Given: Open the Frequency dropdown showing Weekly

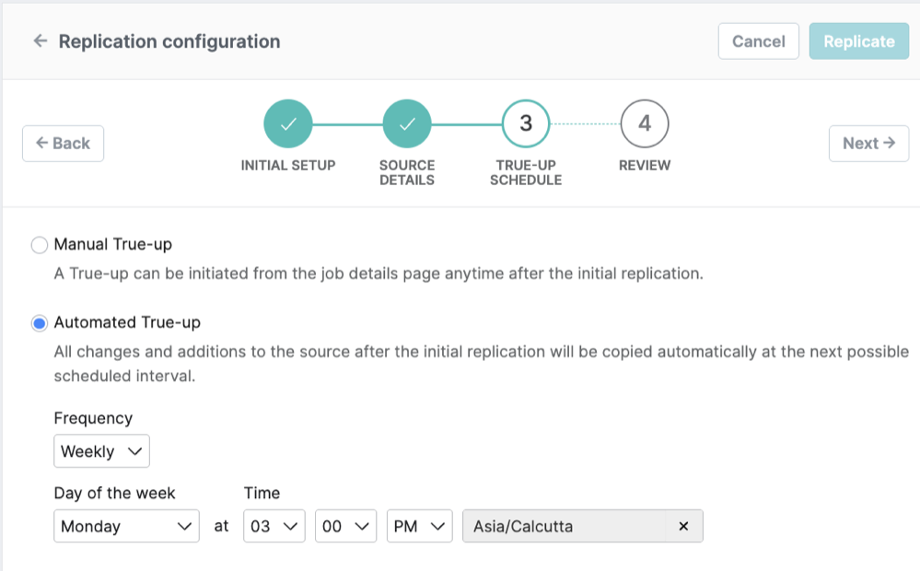Looking at the screenshot, I should click(101, 451).
